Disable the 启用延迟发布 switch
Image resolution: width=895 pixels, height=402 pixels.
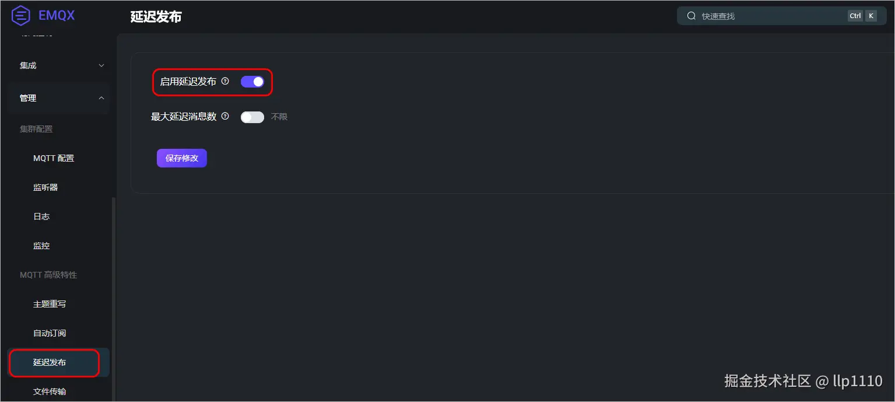tap(252, 82)
